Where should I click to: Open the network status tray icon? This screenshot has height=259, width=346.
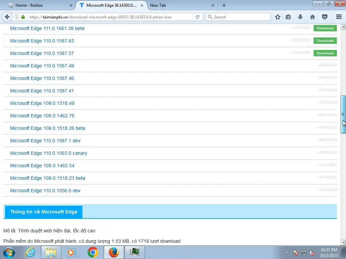[x=304, y=253]
